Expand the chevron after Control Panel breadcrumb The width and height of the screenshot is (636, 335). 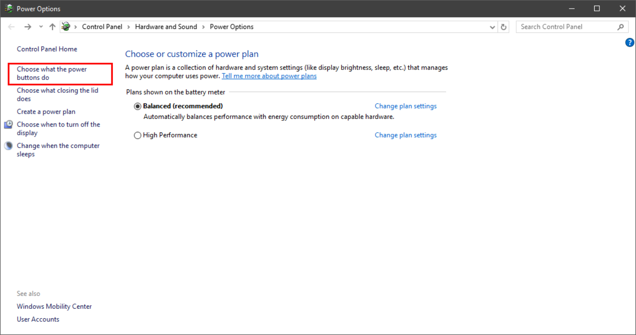(x=129, y=27)
